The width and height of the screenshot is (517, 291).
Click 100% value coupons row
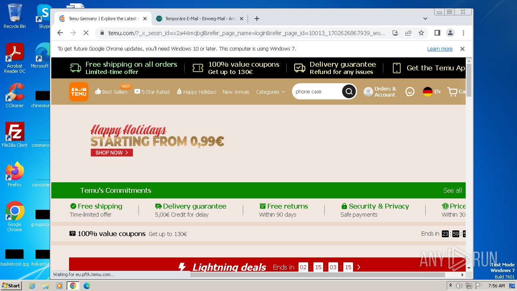[x=258, y=234]
